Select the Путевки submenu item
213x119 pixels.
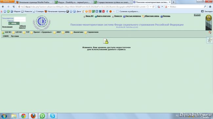(15, 36)
